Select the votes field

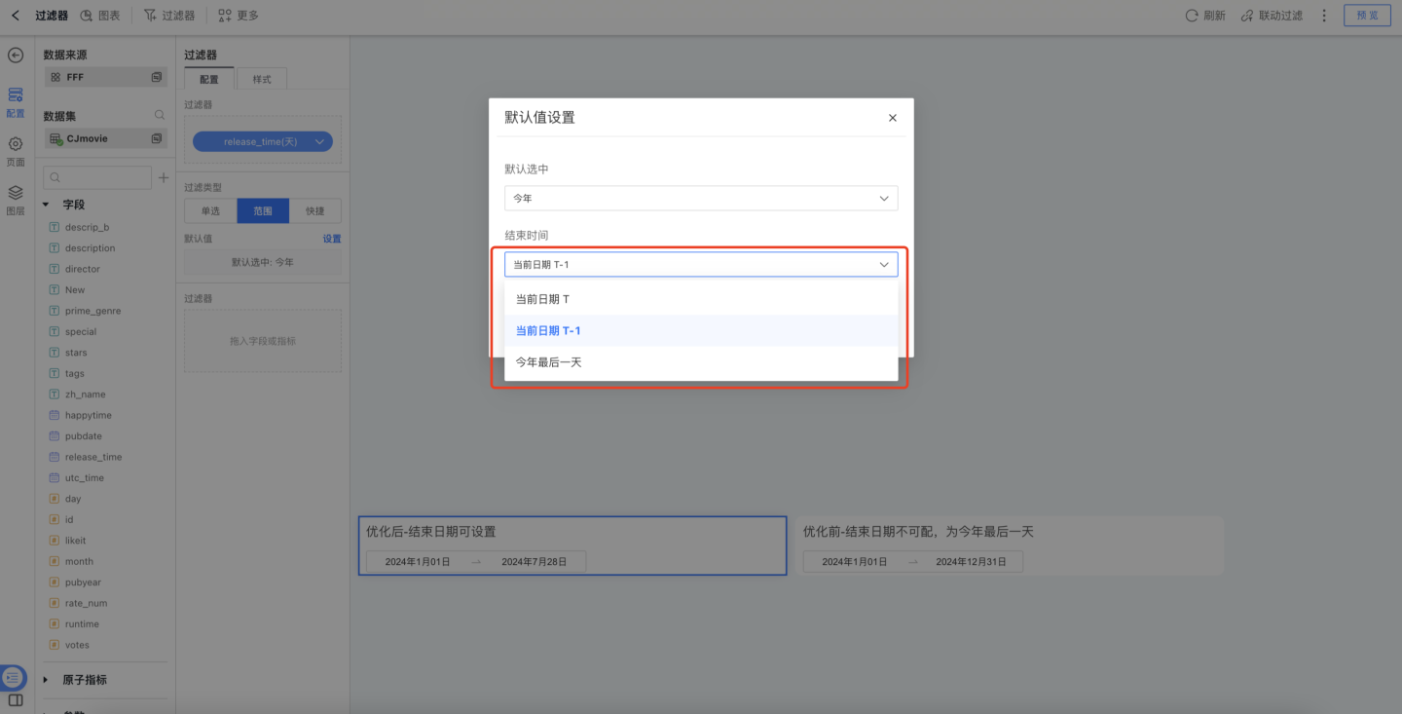click(77, 645)
